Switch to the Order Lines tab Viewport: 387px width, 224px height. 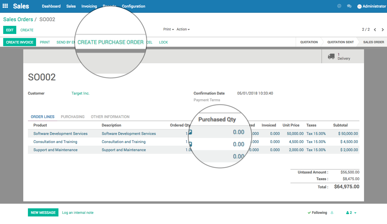click(x=43, y=117)
